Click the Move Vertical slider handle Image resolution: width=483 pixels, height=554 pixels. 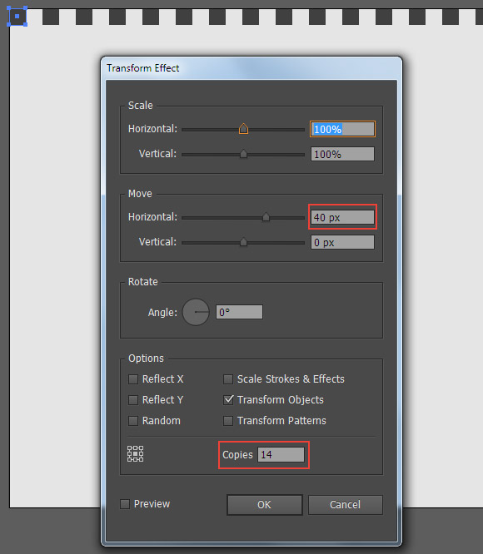click(243, 242)
